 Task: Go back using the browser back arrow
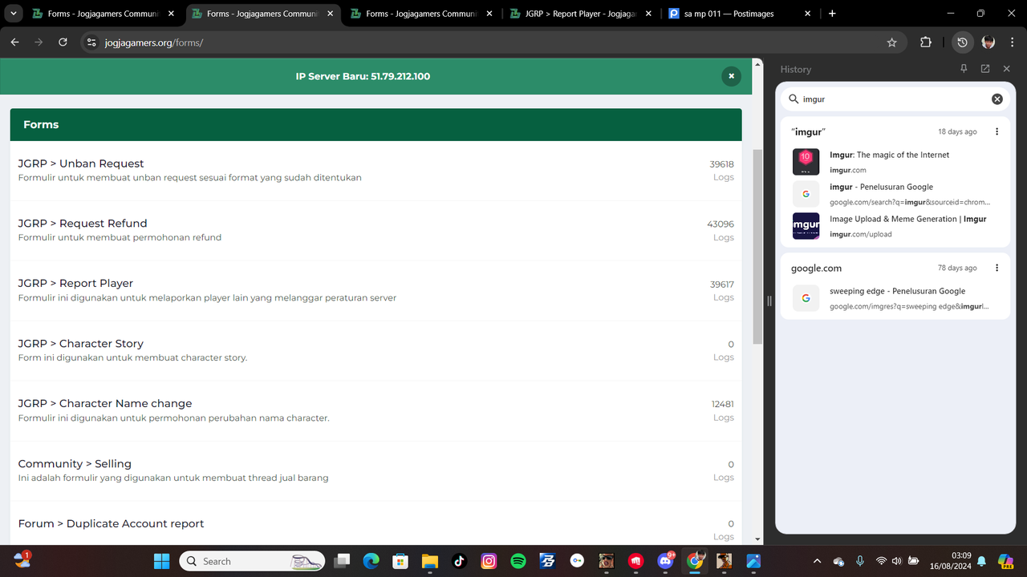14,42
